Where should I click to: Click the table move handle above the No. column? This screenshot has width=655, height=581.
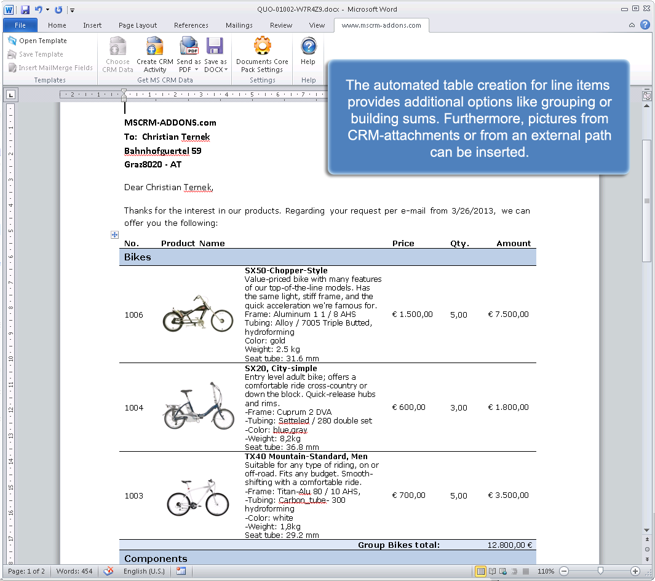point(114,234)
